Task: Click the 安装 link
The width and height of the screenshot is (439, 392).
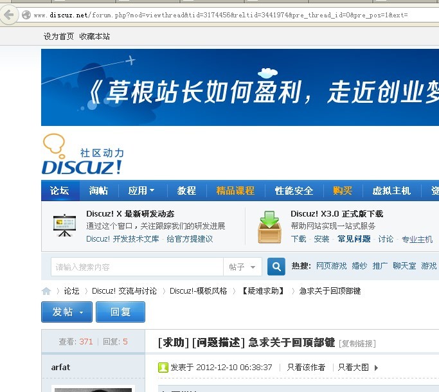Action: tap(321, 239)
